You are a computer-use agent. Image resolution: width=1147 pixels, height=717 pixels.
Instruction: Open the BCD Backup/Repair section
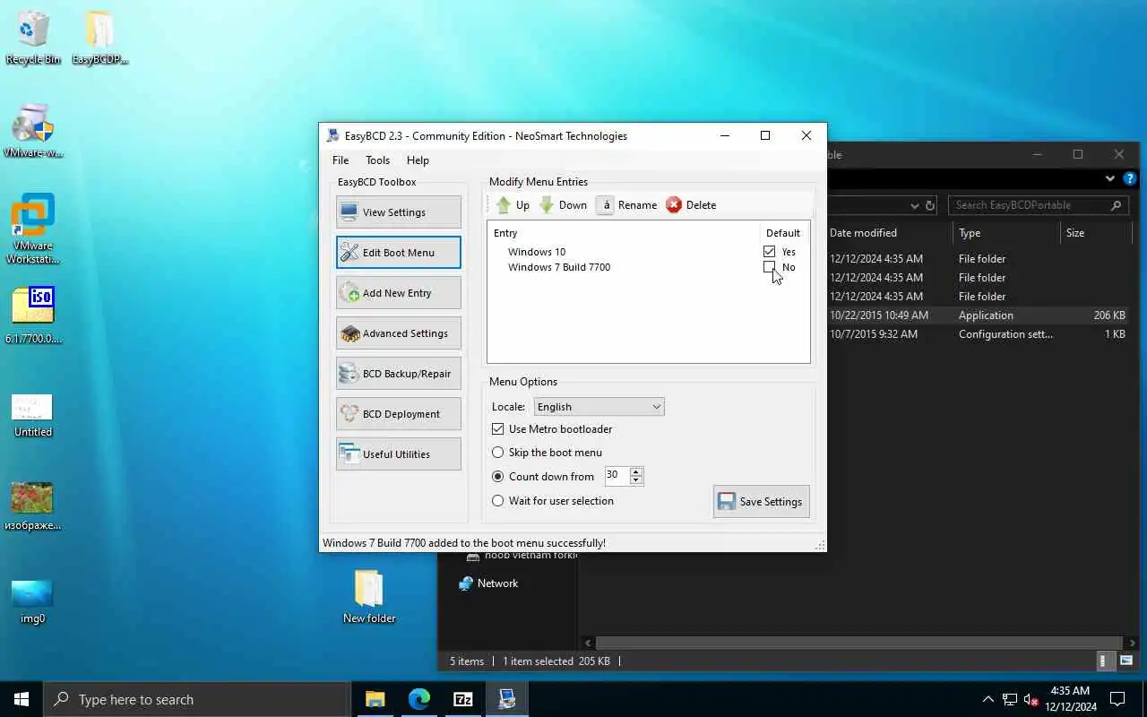point(399,374)
